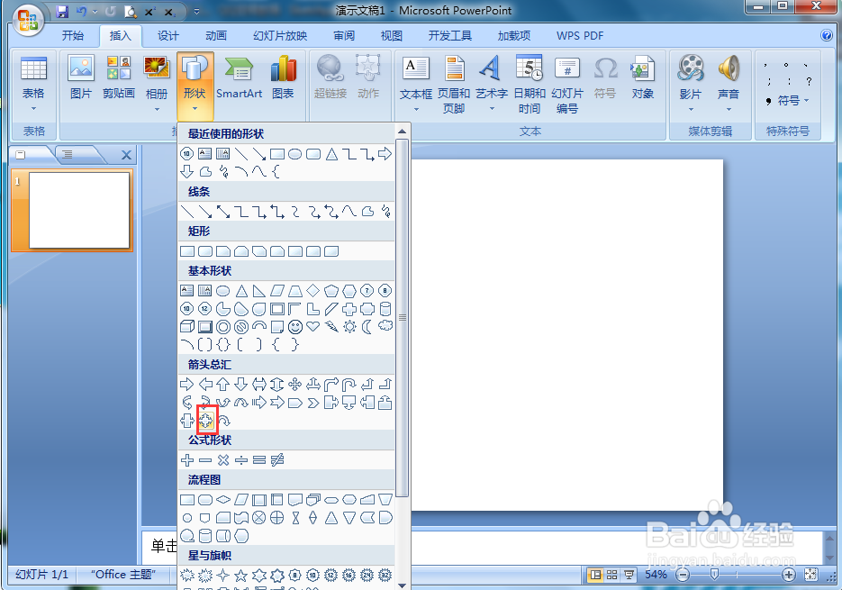
Task: Open PowerPoint help question mark
Action: click(827, 35)
